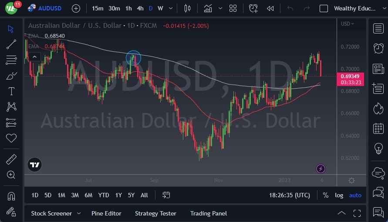The width and height of the screenshot is (388, 222).
Task: Click the purple lightning bolt event marker
Action: point(321,169)
